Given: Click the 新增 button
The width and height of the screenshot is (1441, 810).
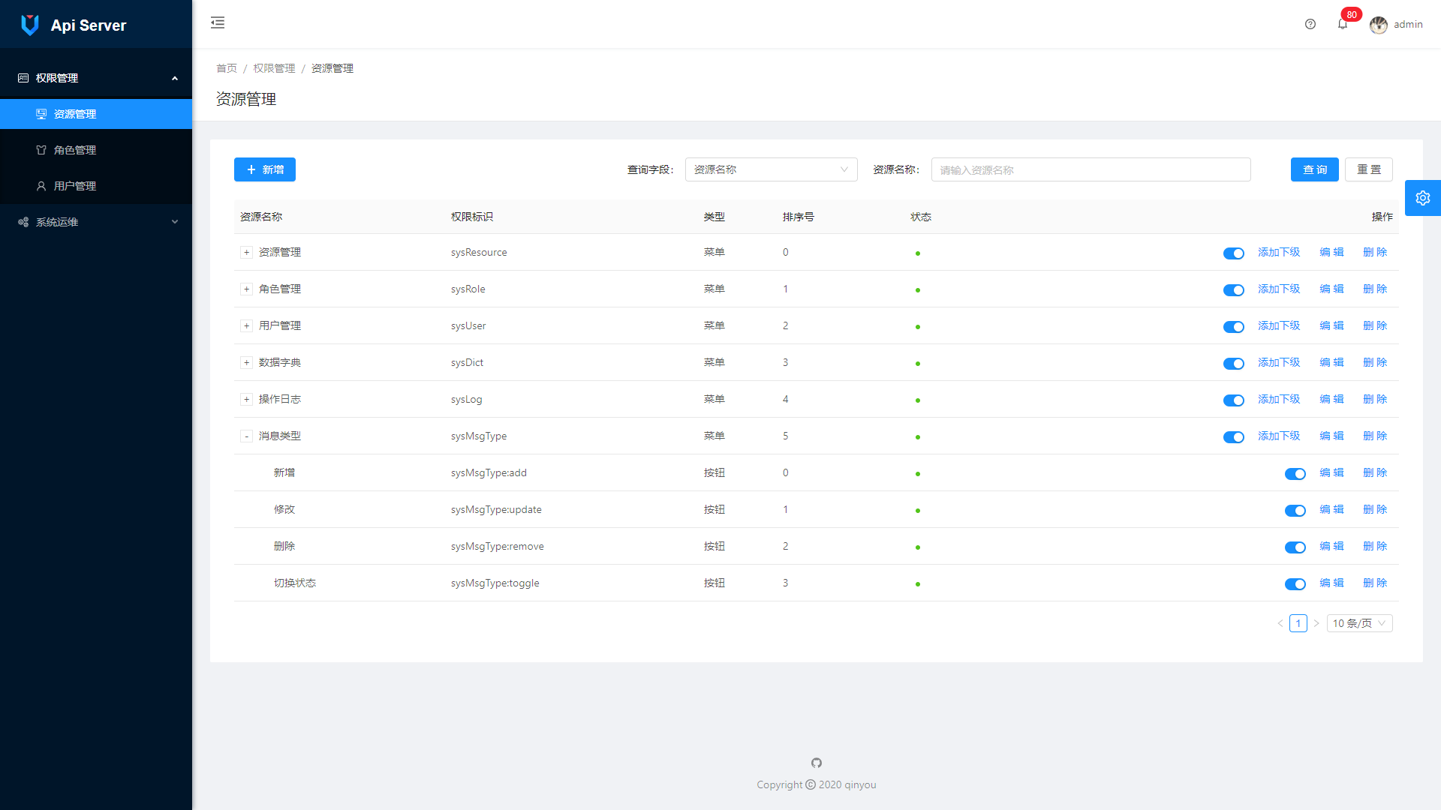Looking at the screenshot, I should click(265, 169).
